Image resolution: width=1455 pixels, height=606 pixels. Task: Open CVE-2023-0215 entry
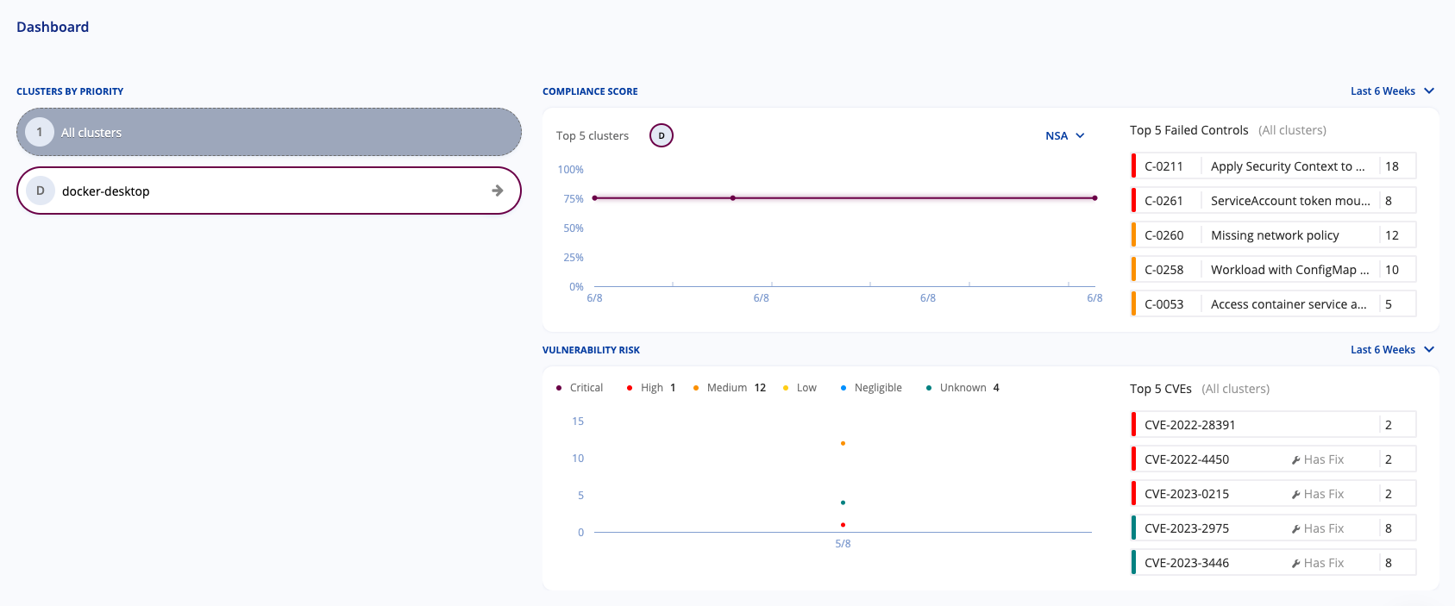point(1273,494)
